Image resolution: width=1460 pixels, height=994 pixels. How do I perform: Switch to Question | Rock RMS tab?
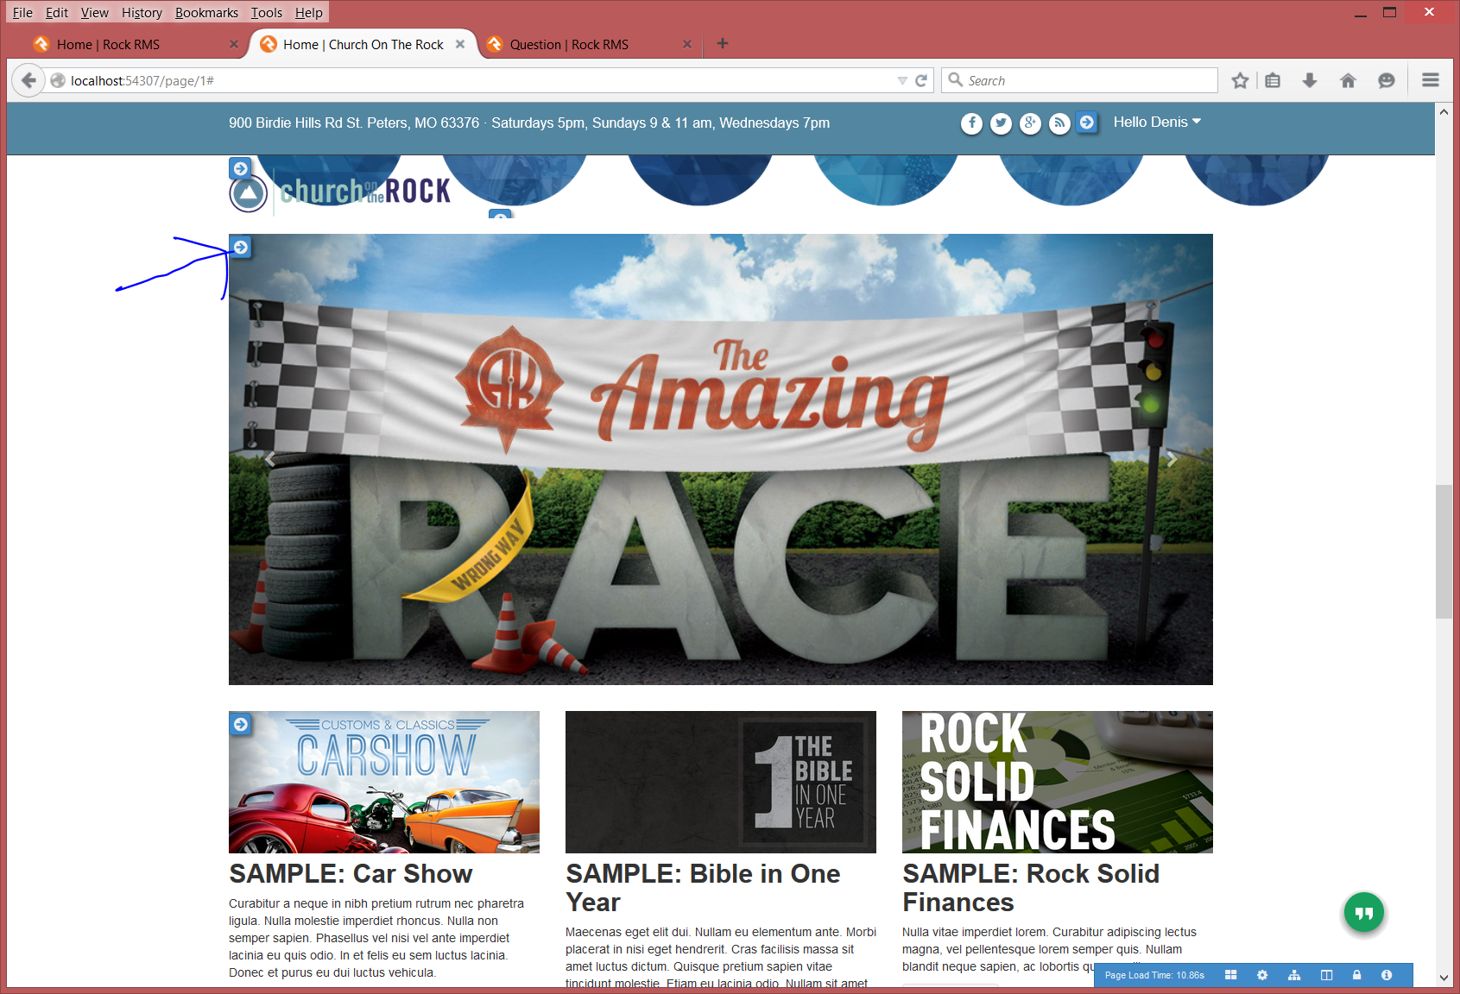[569, 44]
